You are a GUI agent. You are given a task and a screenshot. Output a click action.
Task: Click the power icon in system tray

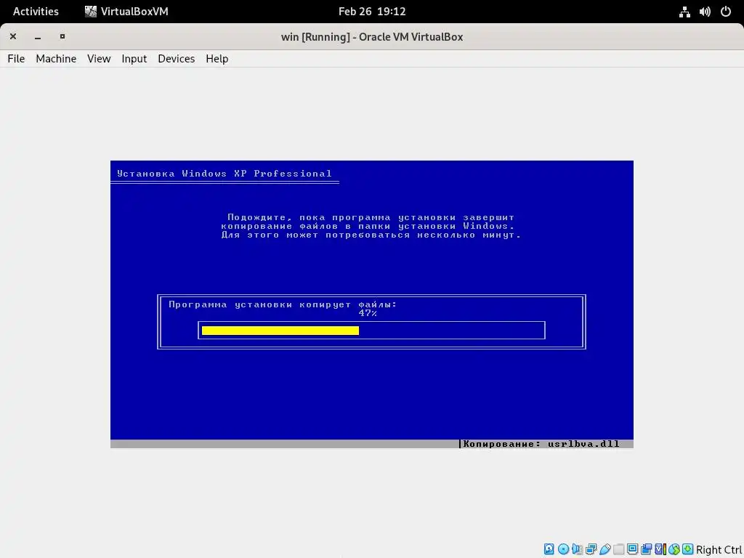coord(726,12)
